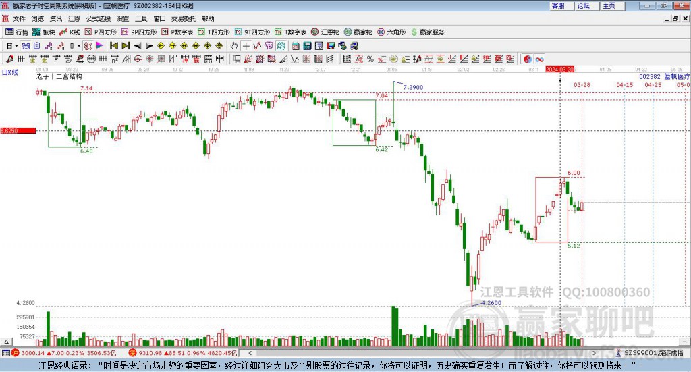Click the red 2024-03-20 date marker
This screenshot has height=372, width=691.
559,69
